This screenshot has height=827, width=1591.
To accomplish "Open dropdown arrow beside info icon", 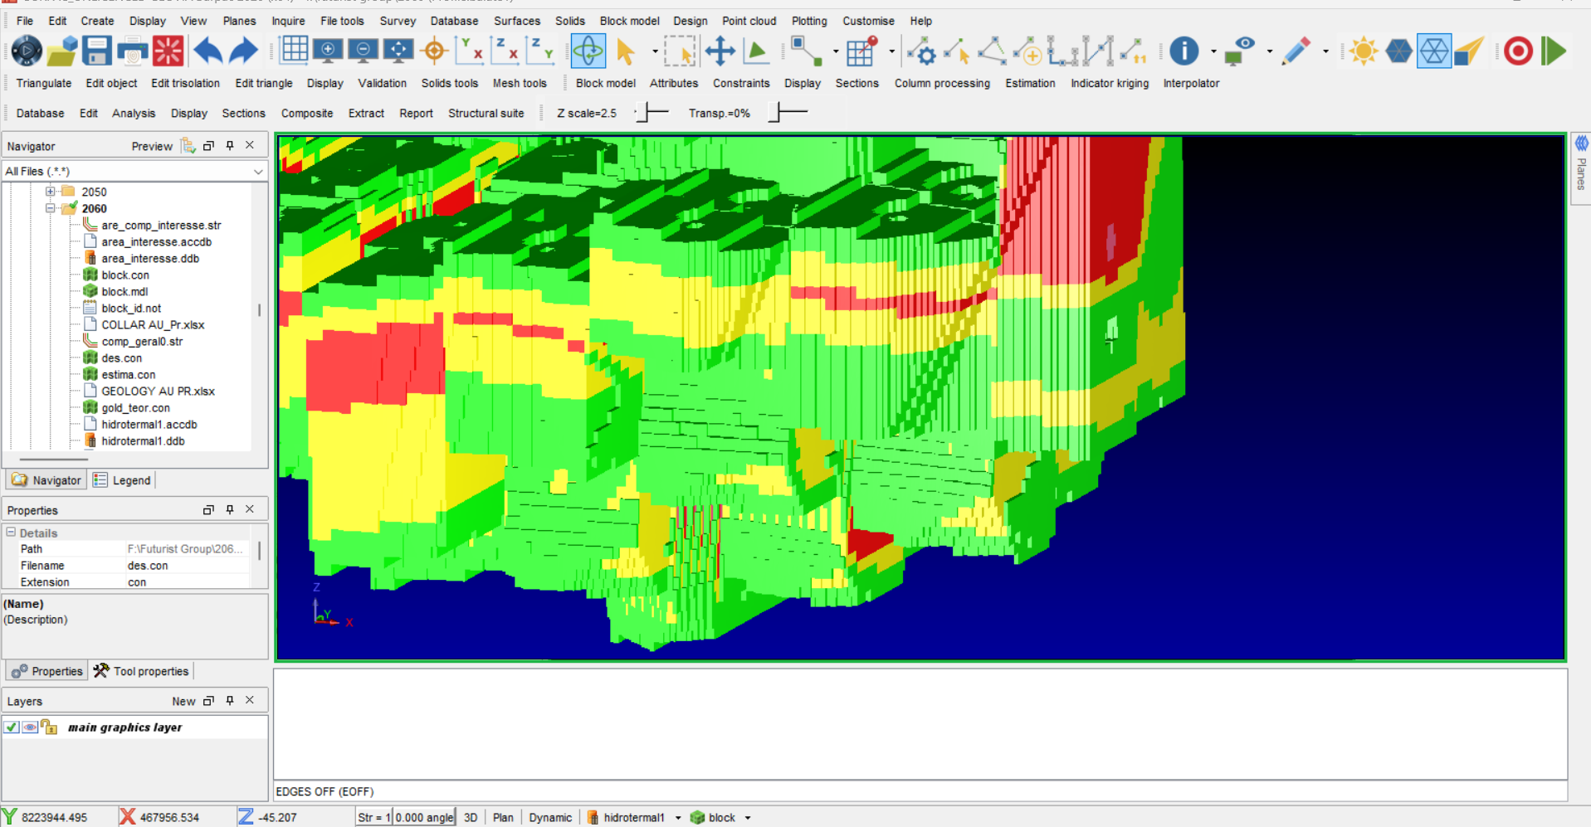I will 1213,51.
